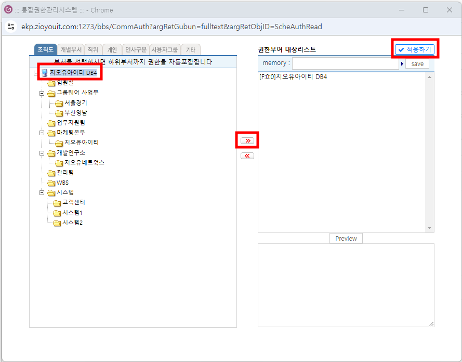Select 개발연구소 in the tree
Screen dimensions: 462x362
71,153
